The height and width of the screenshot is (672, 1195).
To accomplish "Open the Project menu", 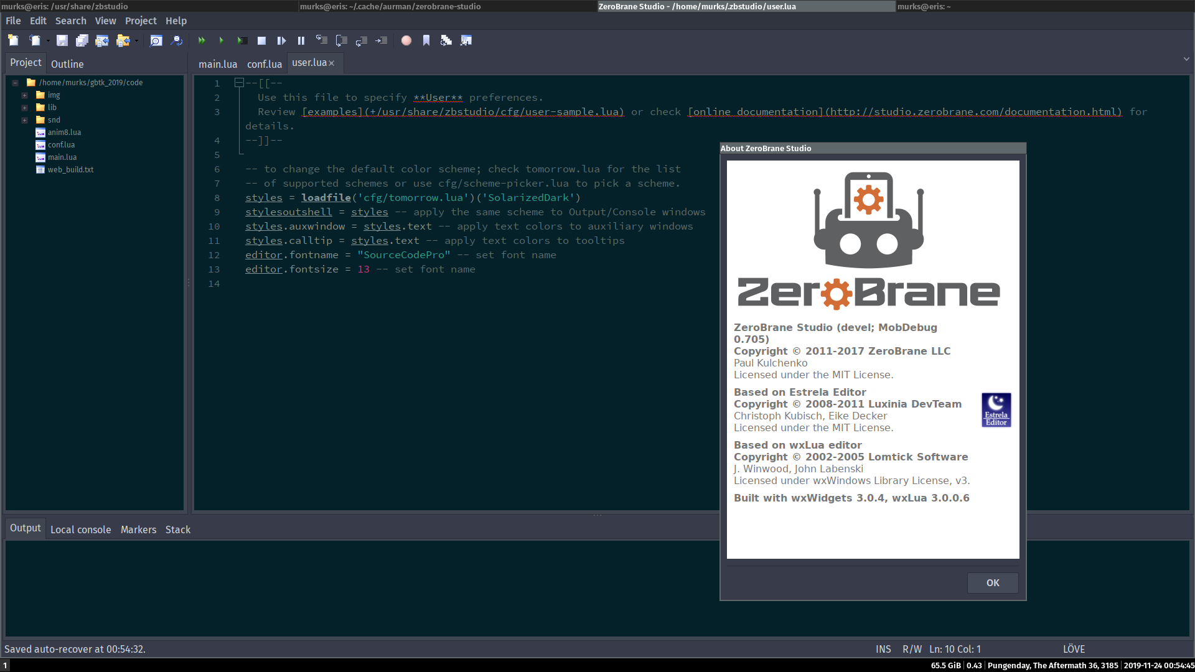I will coord(141,21).
